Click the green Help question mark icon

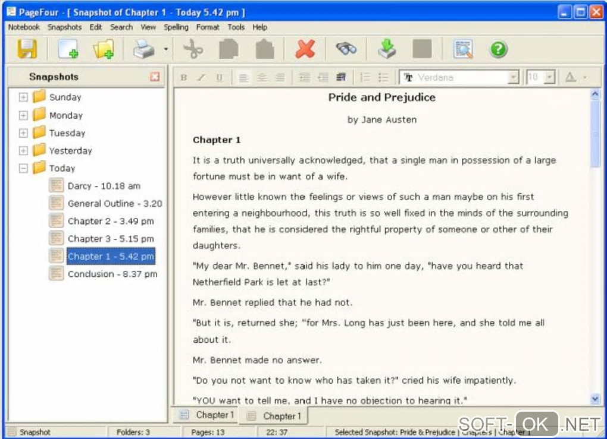point(499,49)
